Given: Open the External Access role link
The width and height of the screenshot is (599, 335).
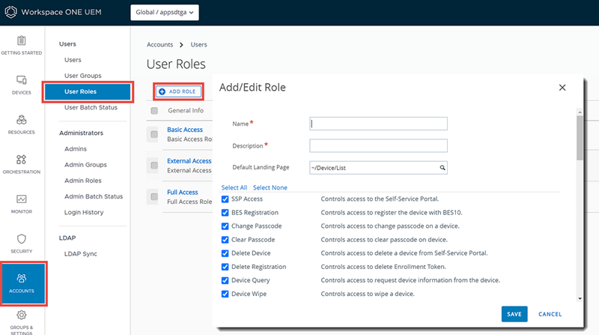Looking at the screenshot, I should click(189, 161).
